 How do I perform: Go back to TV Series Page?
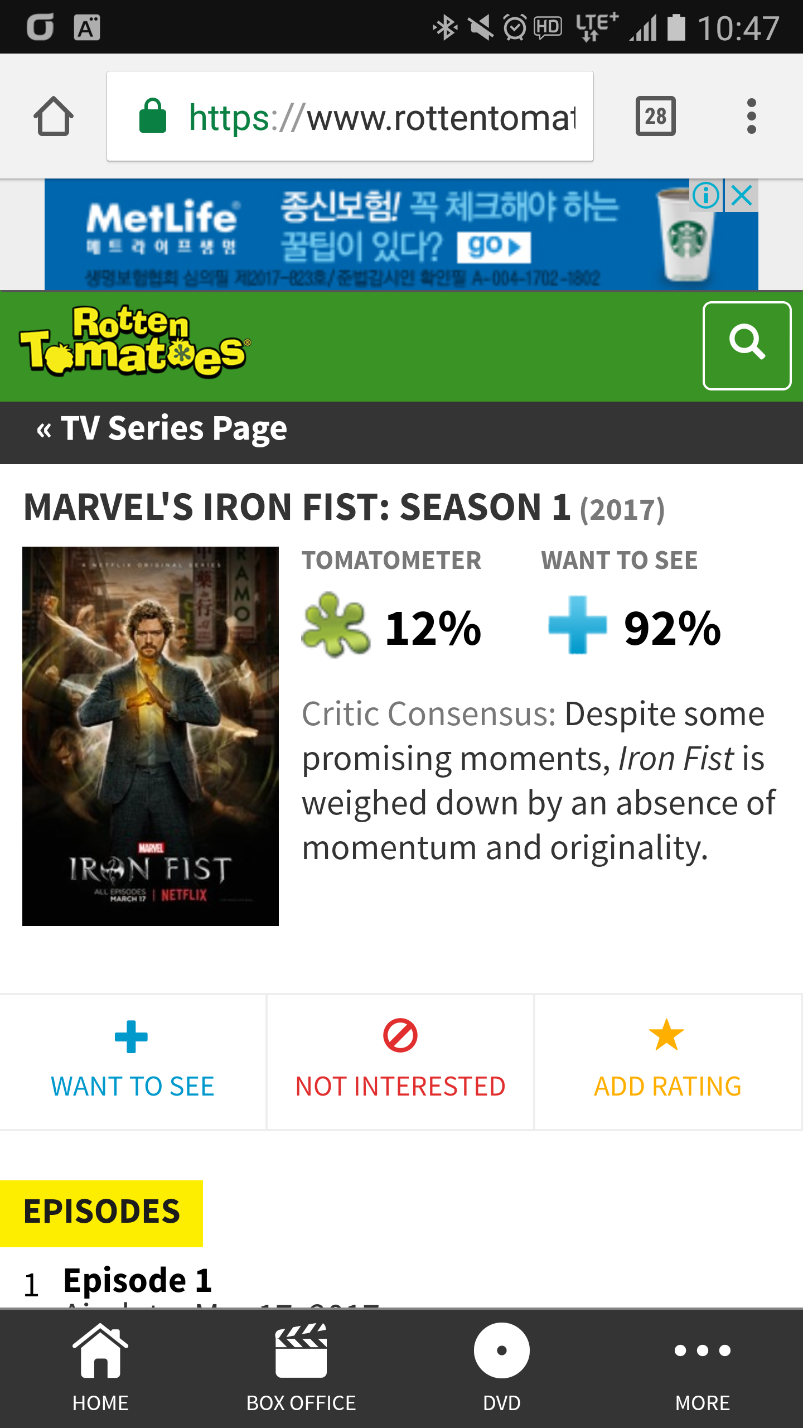click(162, 429)
